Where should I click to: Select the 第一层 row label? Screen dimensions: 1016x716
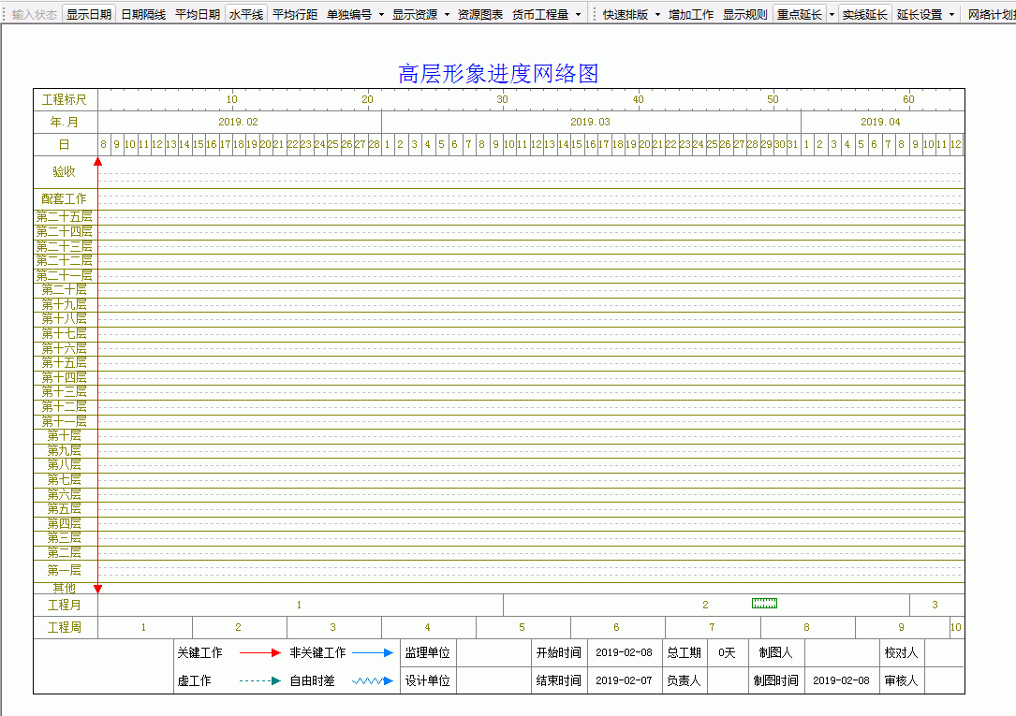pyautogui.click(x=65, y=570)
